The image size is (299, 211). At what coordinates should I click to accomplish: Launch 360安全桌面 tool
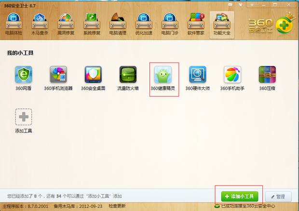click(x=93, y=79)
